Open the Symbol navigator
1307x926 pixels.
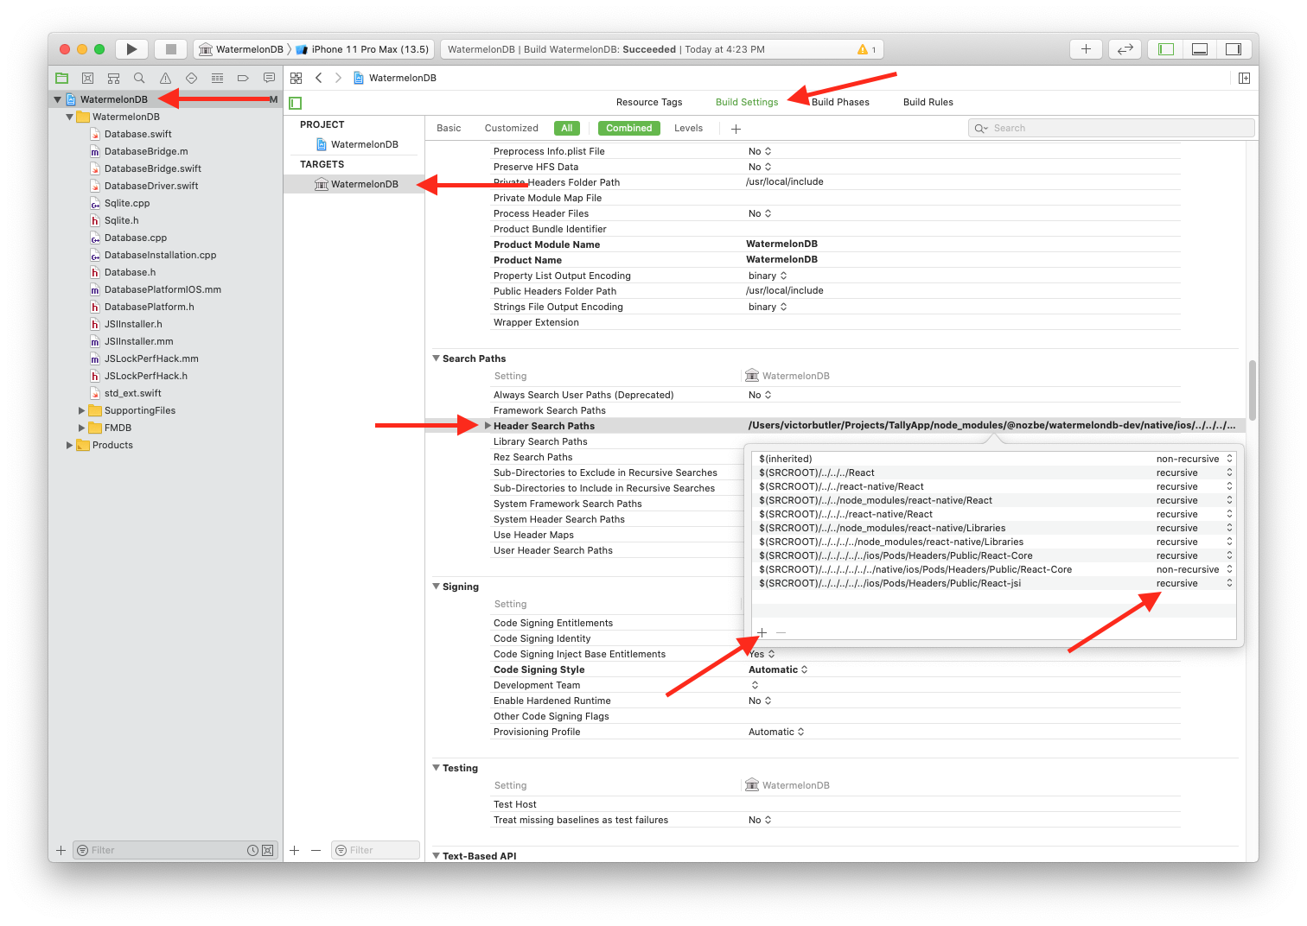pyautogui.click(x=113, y=78)
